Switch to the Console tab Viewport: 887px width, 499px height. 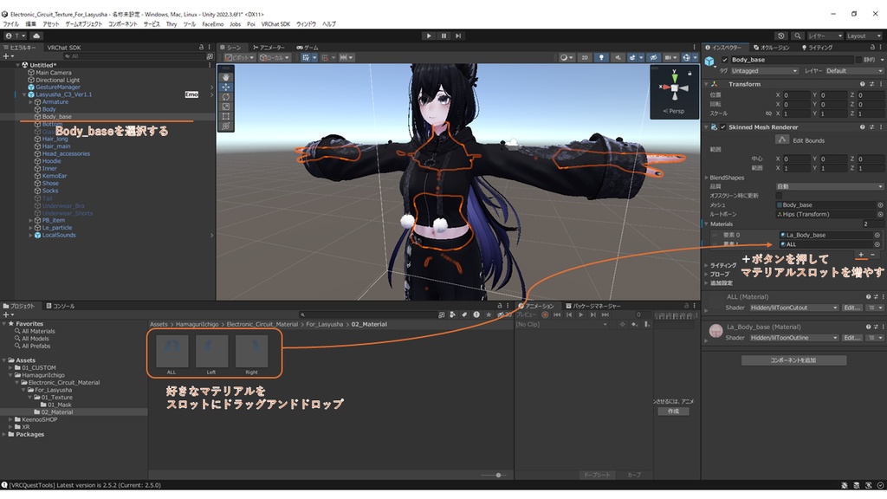point(60,306)
